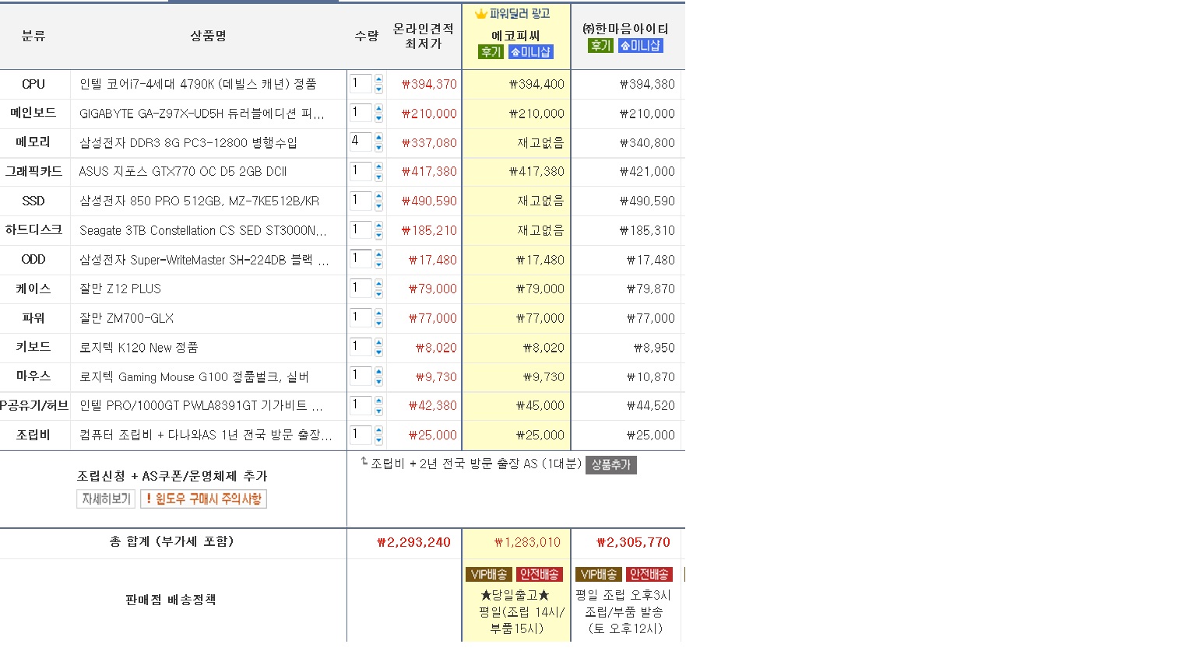Click 한마음아이티 total ₩2,305,770
This screenshot has height=672, width=1196.
pyautogui.click(x=633, y=542)
